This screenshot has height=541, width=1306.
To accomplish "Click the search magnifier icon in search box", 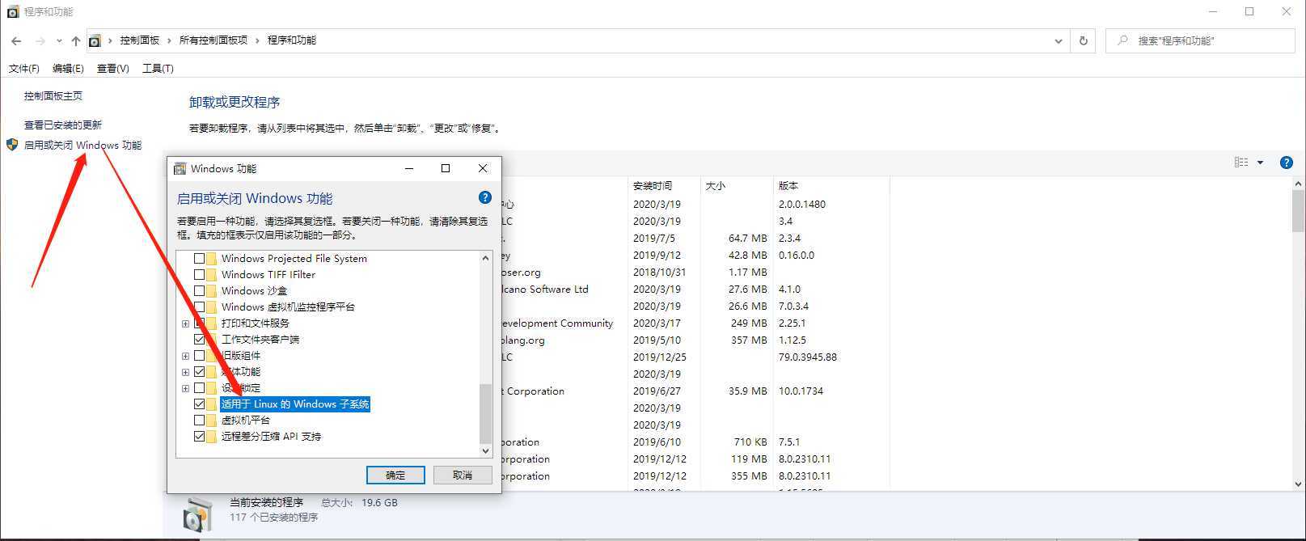I will point(1122,40).
